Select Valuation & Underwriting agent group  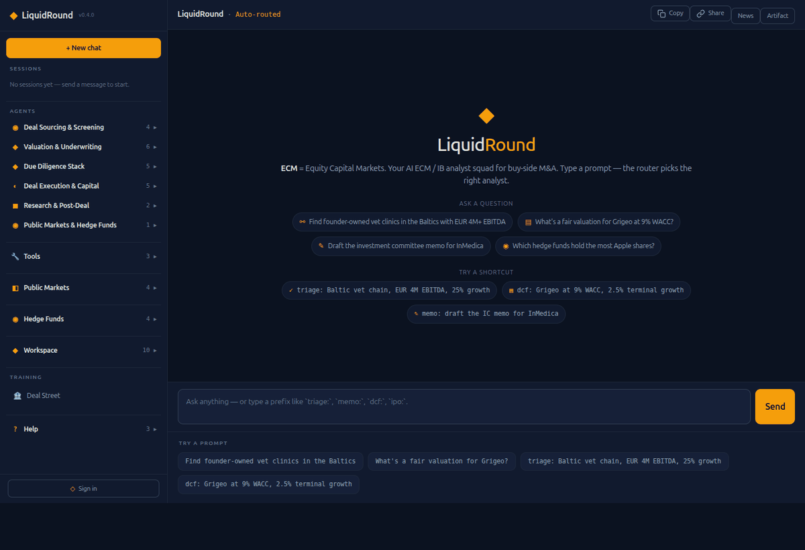83,147
